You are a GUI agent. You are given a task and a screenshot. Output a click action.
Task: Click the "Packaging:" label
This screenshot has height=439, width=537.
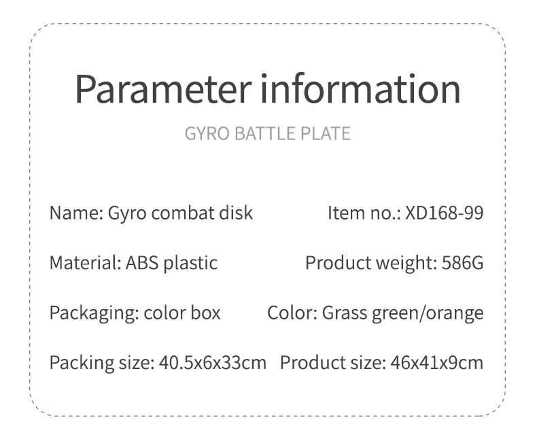click(x=94, y=313)
